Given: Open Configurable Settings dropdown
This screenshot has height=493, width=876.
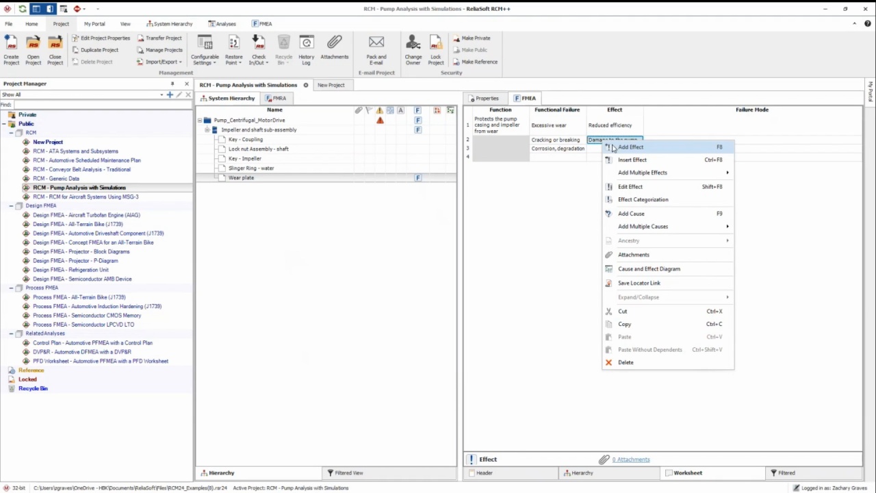Looking at the screenshot, I should (x=205, y=51).
